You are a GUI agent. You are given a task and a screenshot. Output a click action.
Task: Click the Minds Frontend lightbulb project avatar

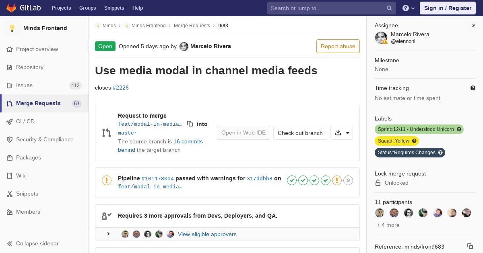point(12,28)
